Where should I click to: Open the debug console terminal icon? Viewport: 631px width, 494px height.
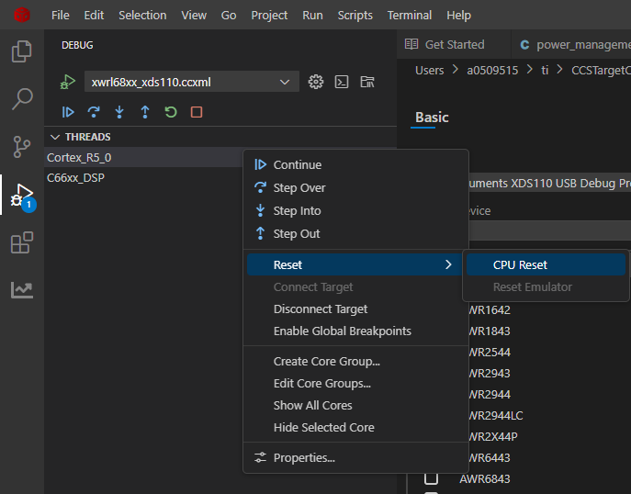[x=342, y=82]
